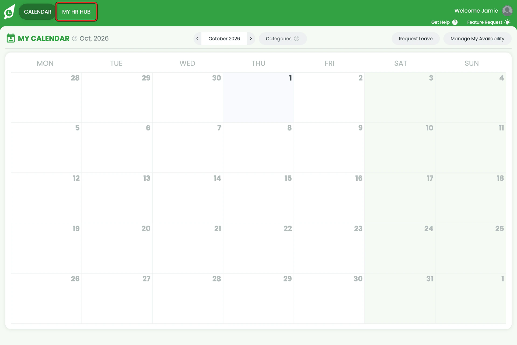
Task: Click the My Calendar title icon
Action: (x=11, y=38)
